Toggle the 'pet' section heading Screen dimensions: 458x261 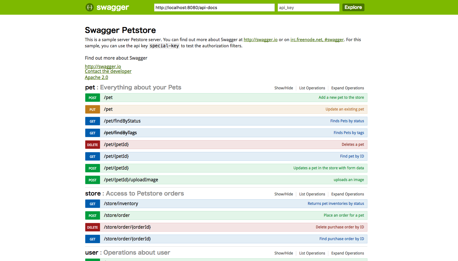coord(90,88)
